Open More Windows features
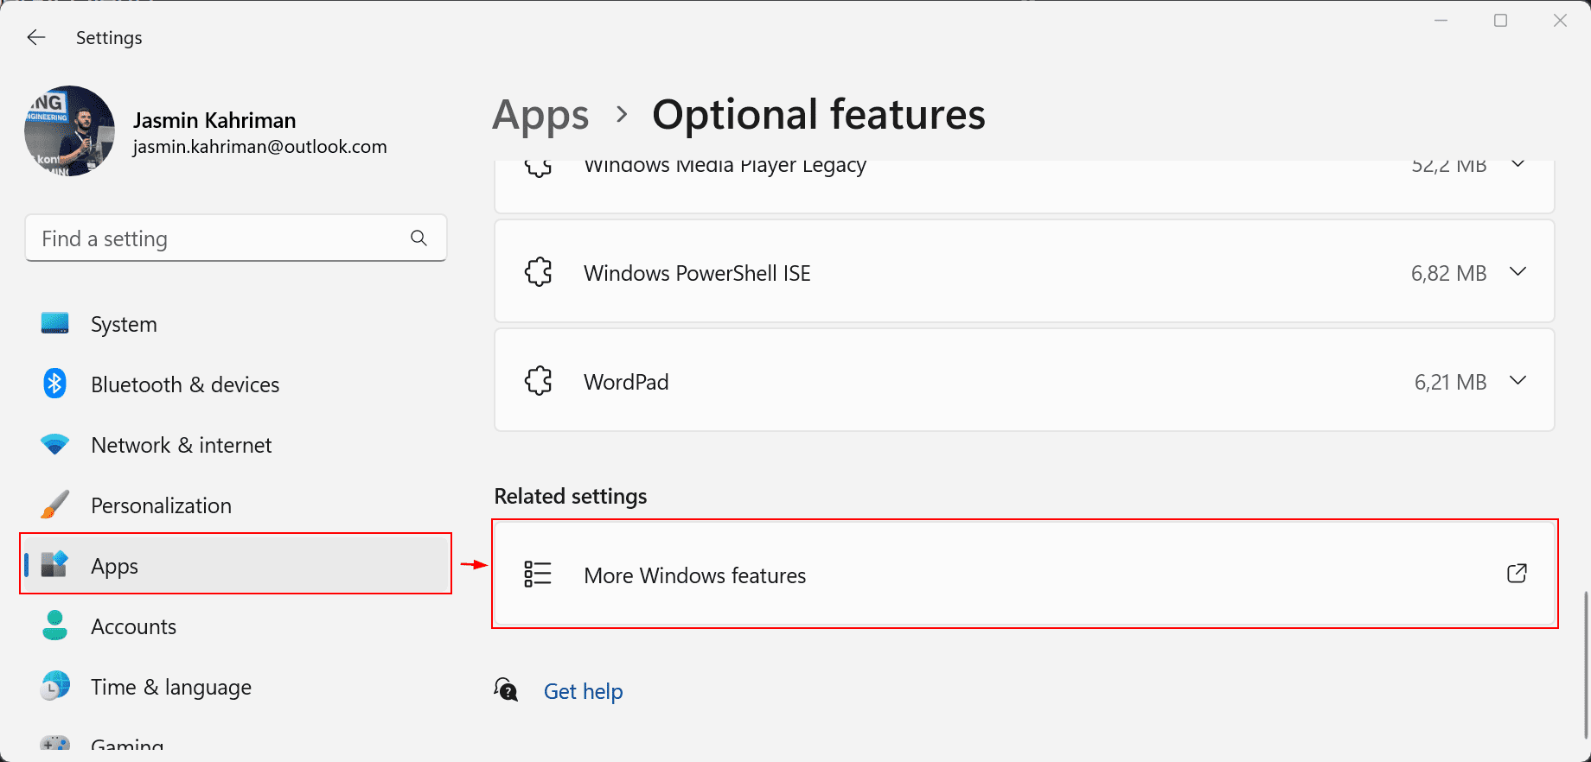1591x762 pixels. coord(1025,574)
